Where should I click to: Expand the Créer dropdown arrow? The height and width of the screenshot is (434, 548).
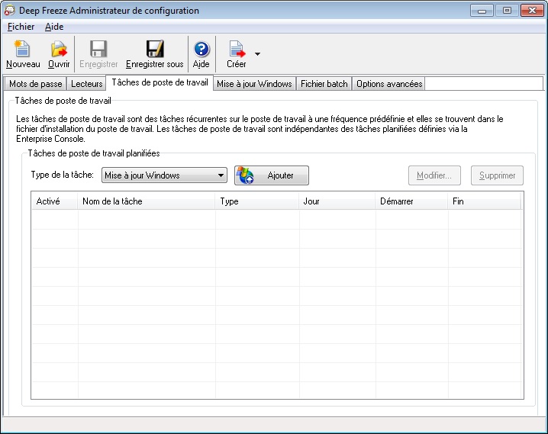[x=257, y=54]
